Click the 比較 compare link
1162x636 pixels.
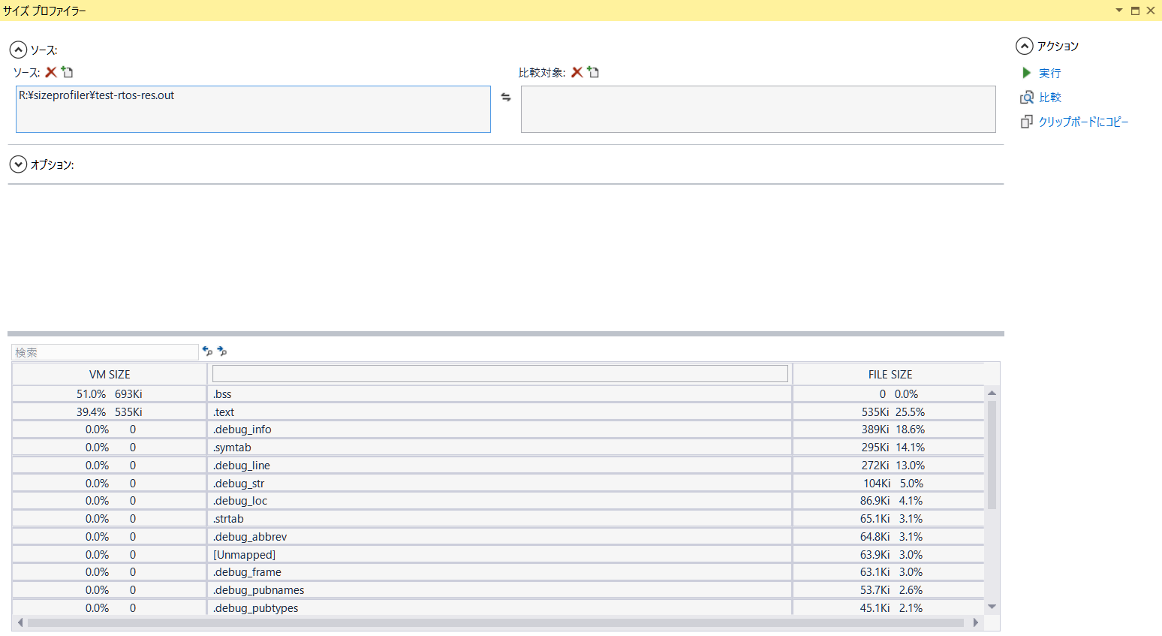coord(1049,98)
